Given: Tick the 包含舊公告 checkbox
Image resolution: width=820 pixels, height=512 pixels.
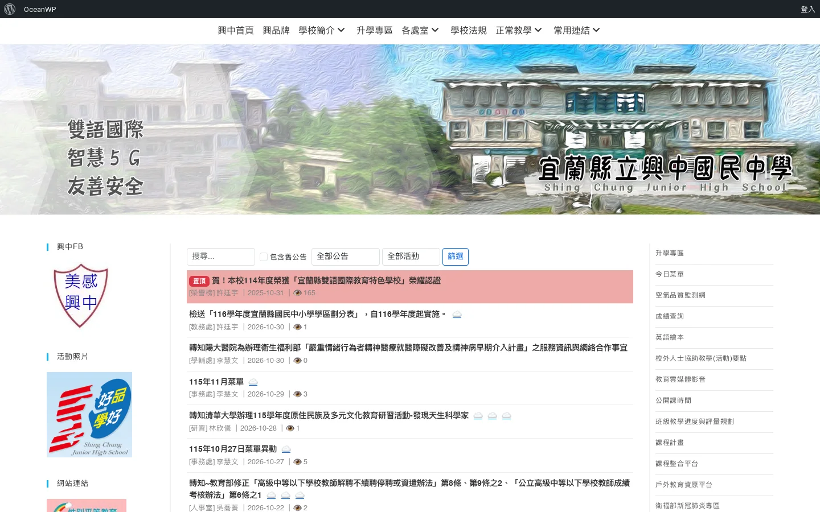Looking at the screenshot, I should pyautogui.click(x=264, y=257).
